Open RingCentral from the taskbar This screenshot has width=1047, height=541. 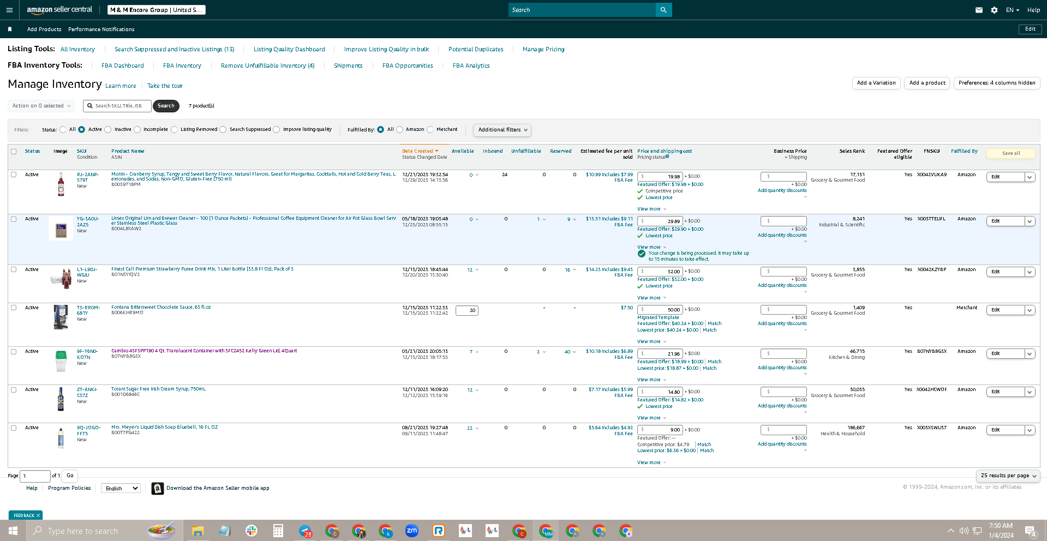point(439,531)
